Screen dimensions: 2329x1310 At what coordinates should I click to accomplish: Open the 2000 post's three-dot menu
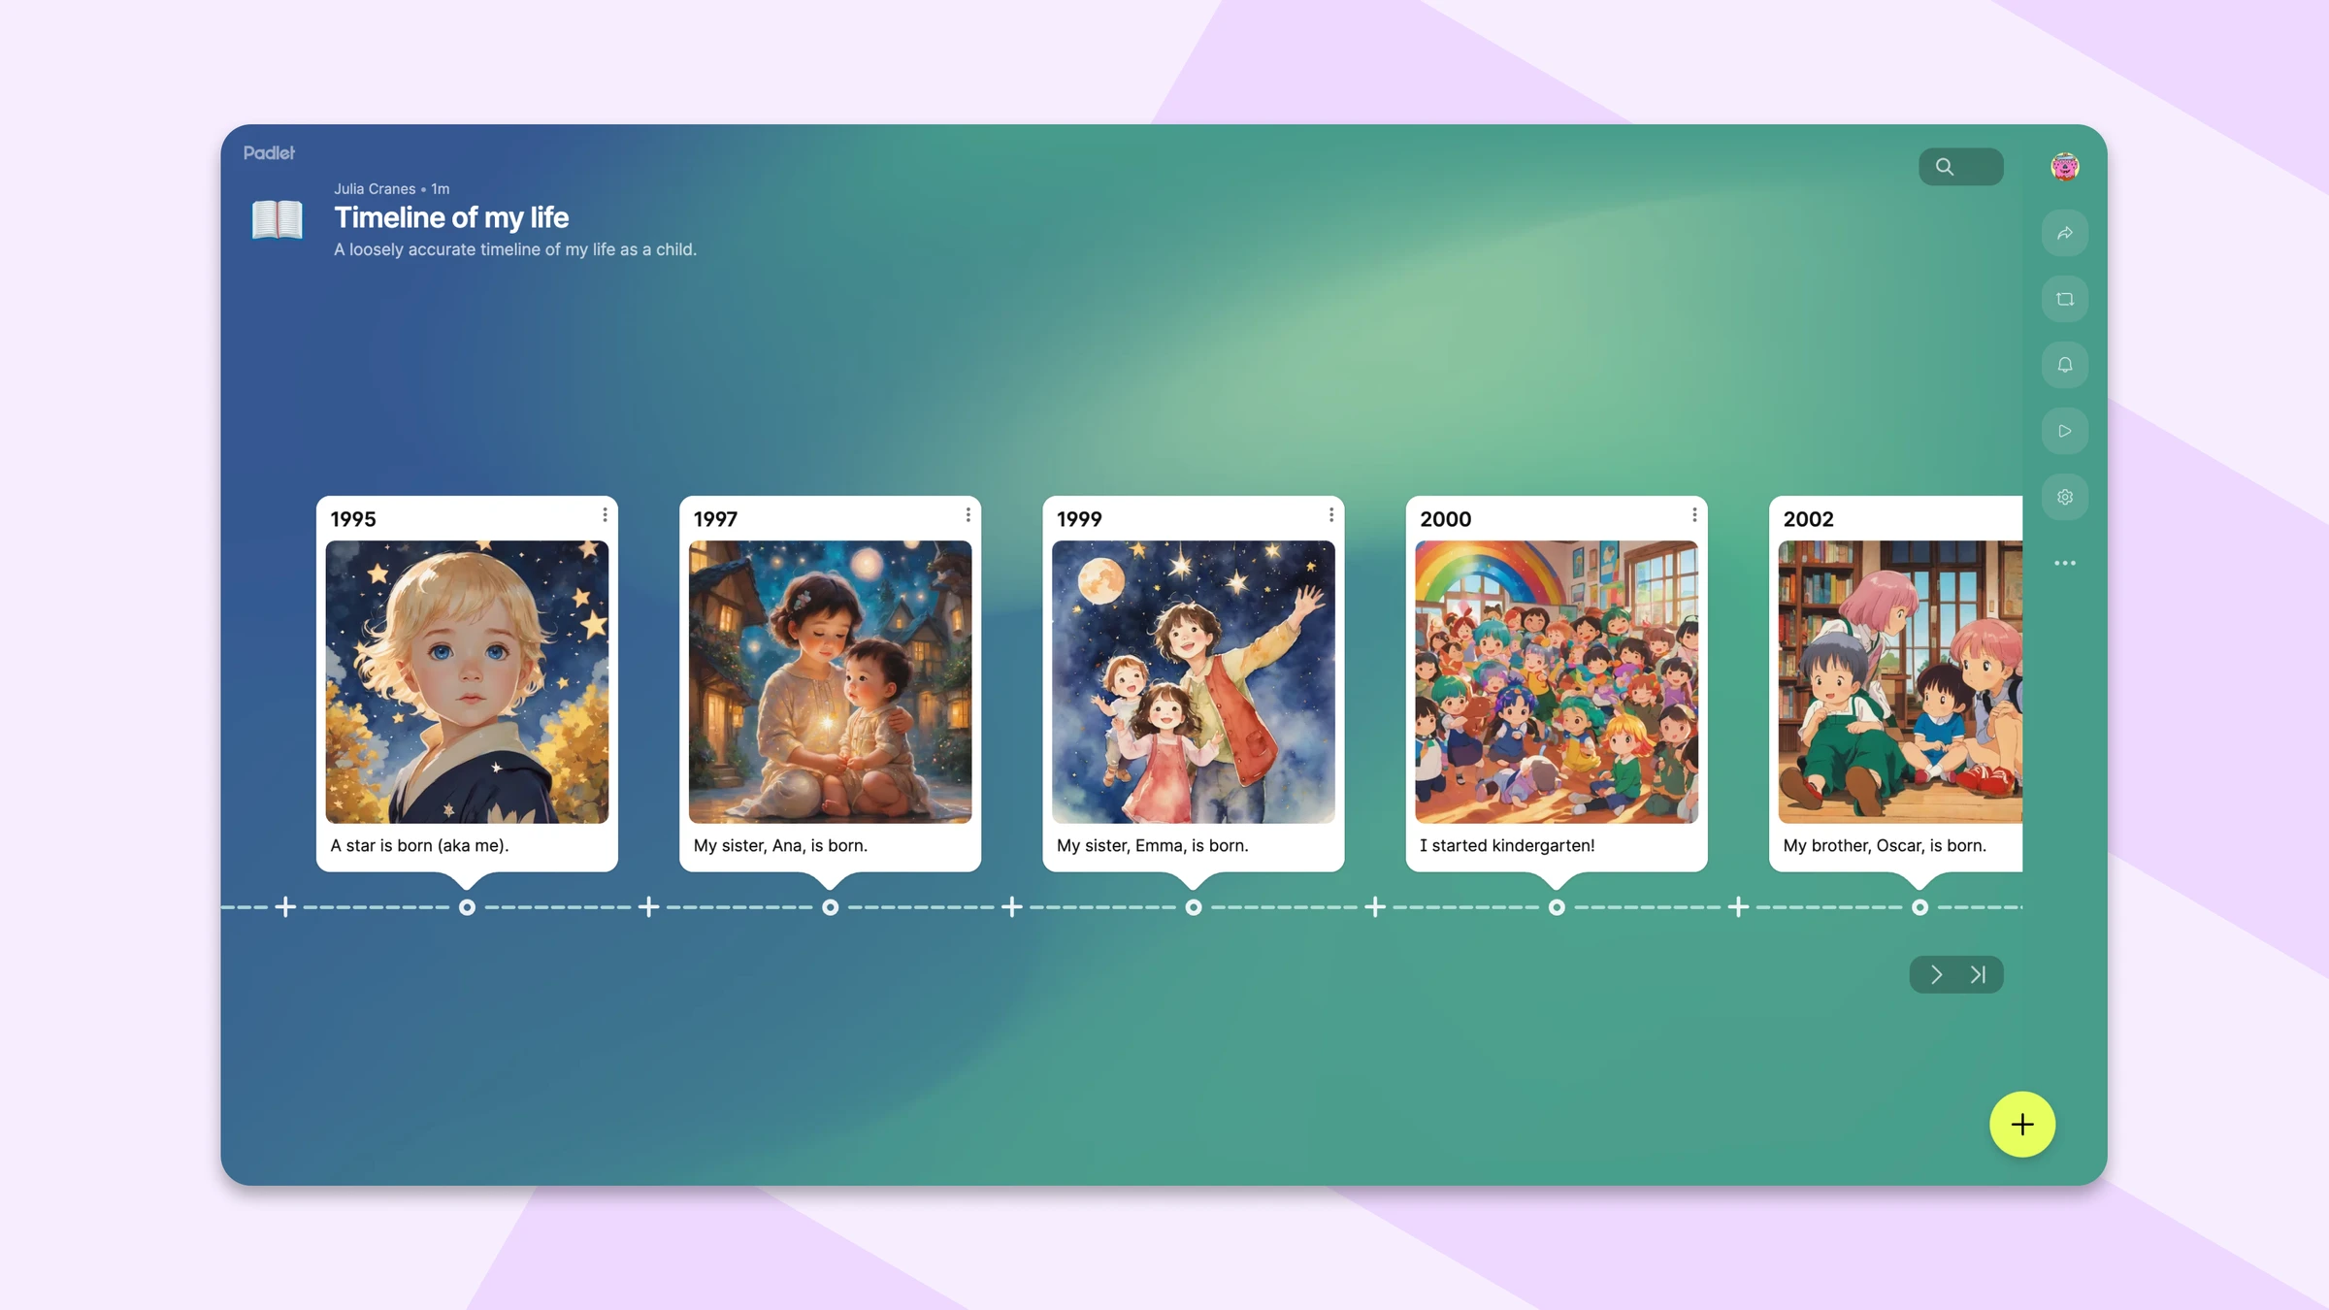point(1694,515)
